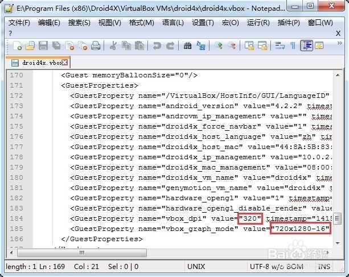Click the horizontal scrollbar right arrow
349x277 pixels.
(x=328, y=253)
